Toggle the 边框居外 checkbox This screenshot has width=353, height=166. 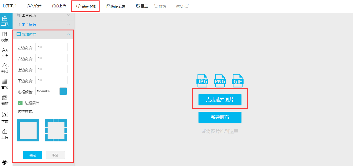point(20,103)
